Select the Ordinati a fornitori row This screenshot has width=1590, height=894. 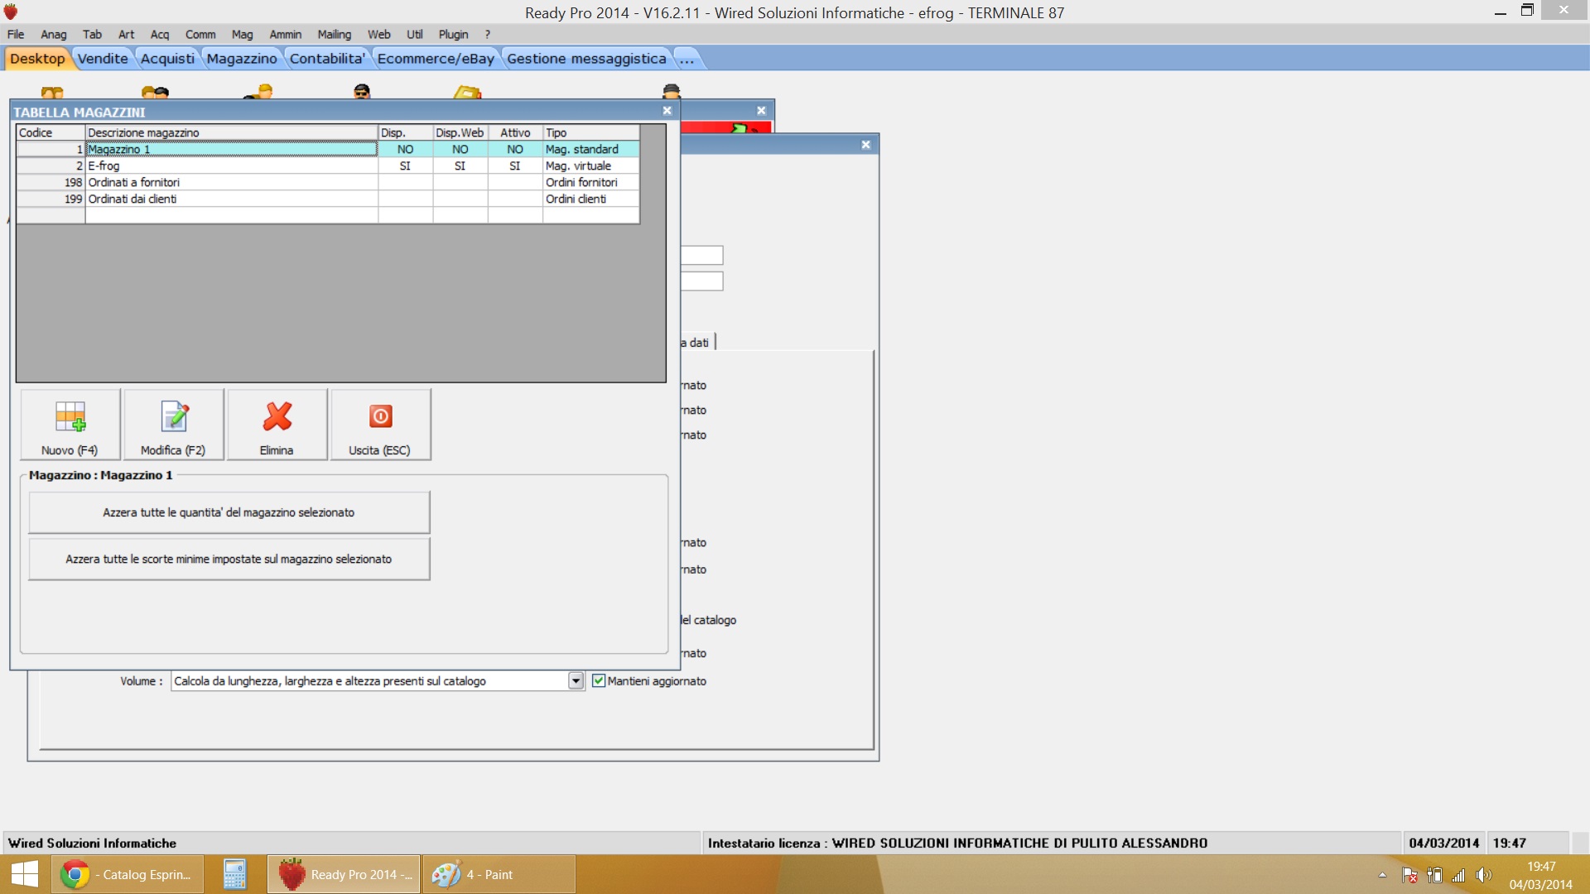(x=328, y=182)
